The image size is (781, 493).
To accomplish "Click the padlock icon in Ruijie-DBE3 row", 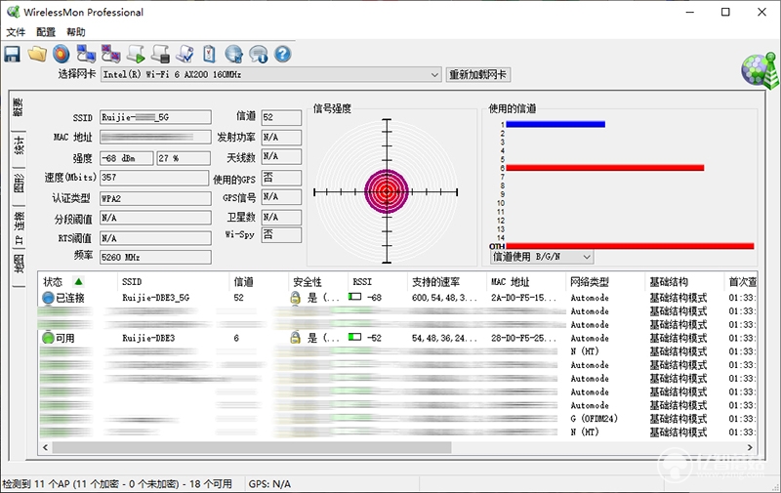I will pyautogui.click(x=296, y=338).
